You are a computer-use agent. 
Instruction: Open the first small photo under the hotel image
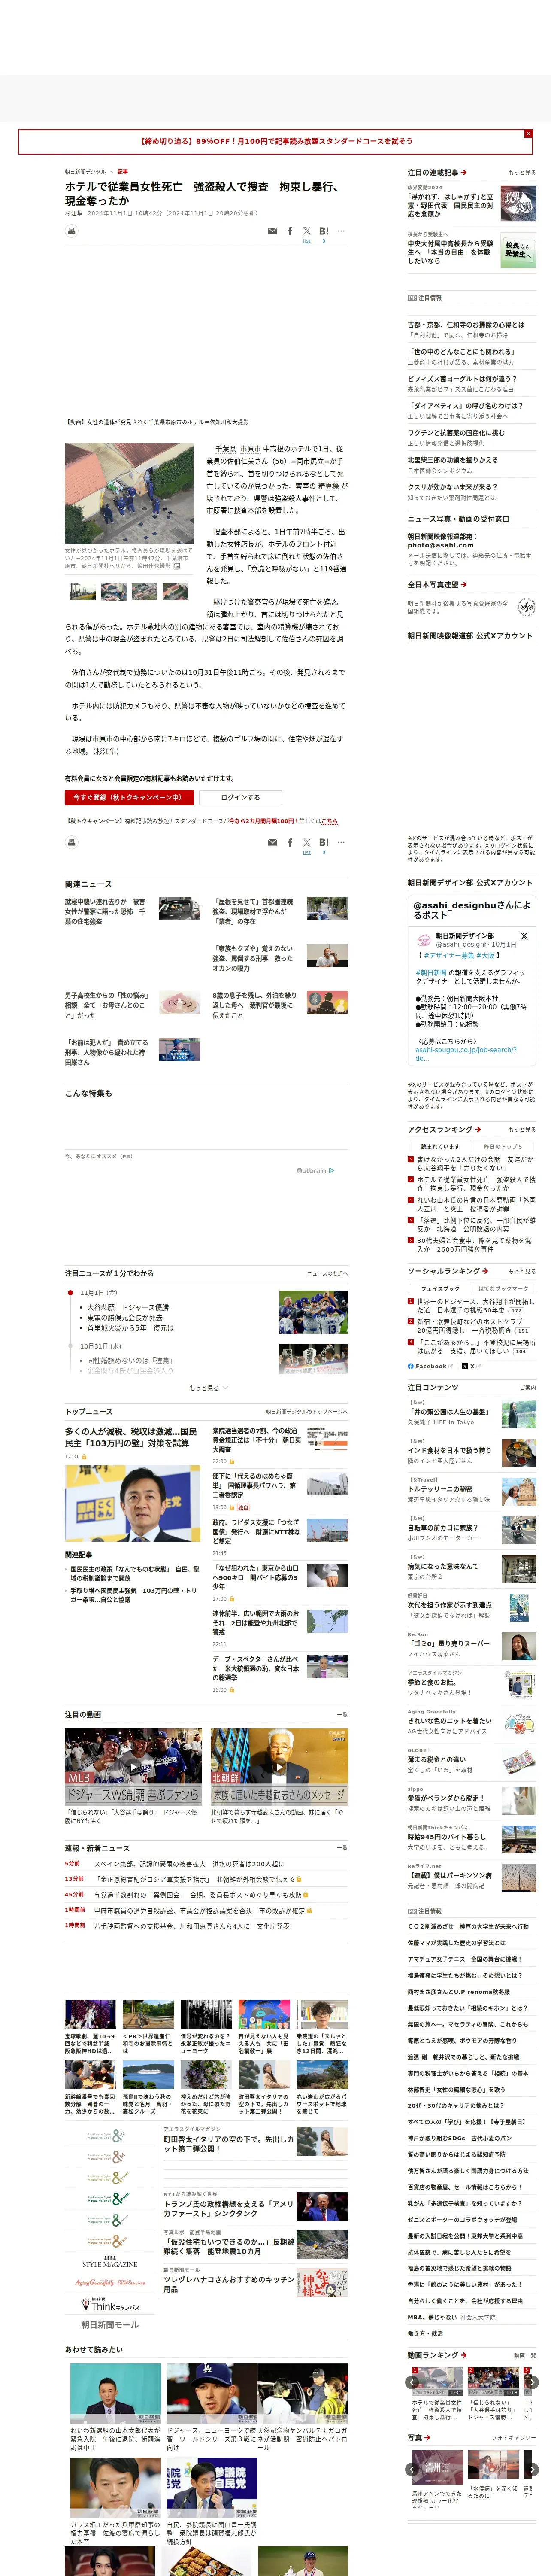[x=83, y=591]
